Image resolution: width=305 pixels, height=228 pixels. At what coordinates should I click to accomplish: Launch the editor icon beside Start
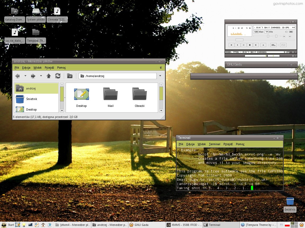point(17,225)
